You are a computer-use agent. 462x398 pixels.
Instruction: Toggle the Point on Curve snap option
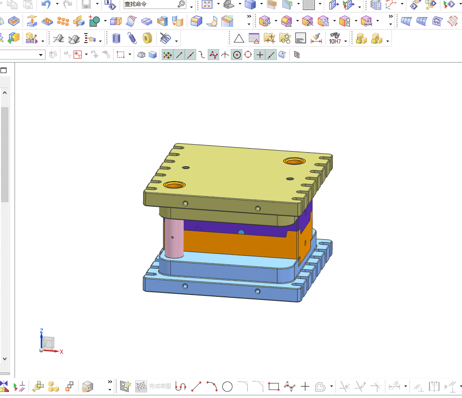click(x=271, y=55)
